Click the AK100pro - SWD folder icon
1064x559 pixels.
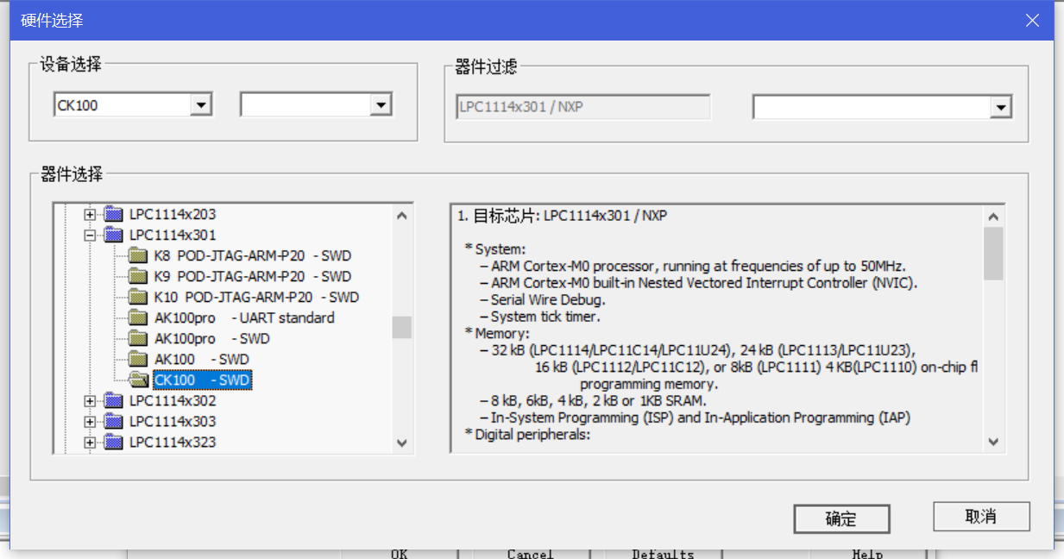139,338
